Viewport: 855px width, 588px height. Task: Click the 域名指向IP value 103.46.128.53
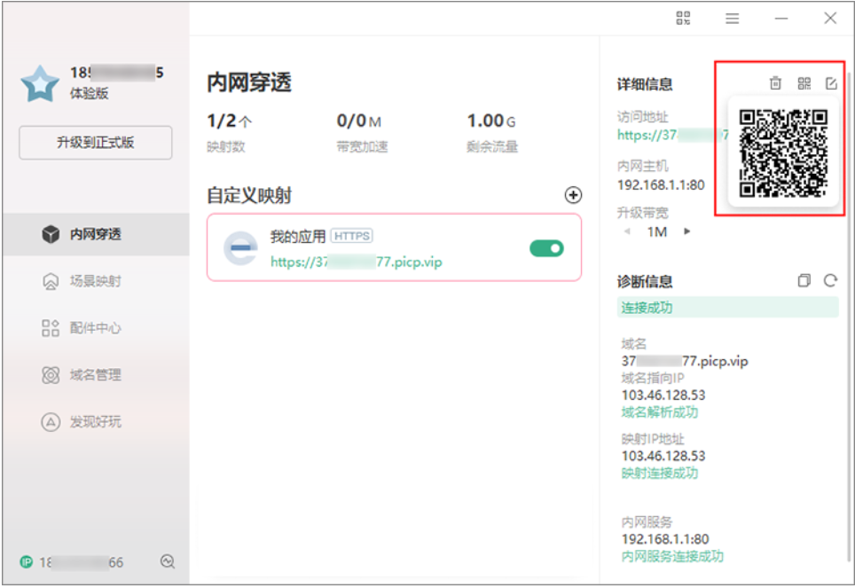[x=663, y=395]
